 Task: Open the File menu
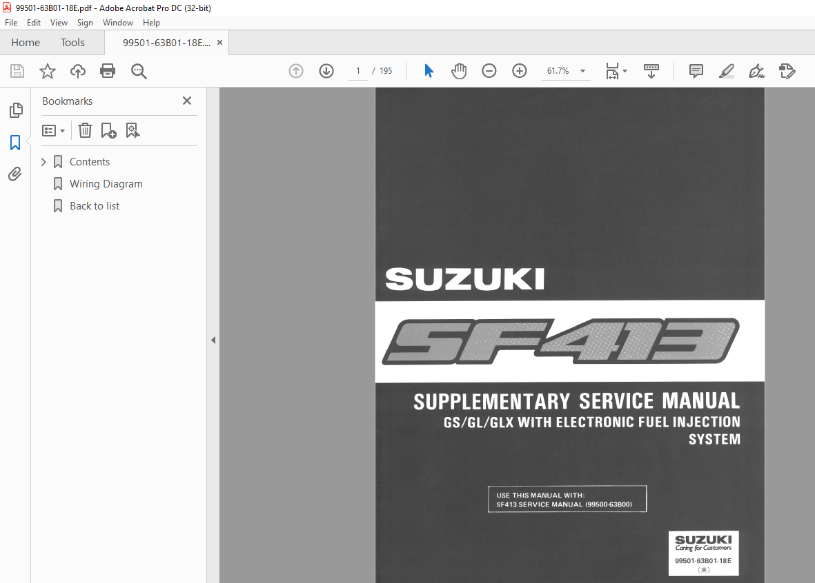tap(11, 23)
